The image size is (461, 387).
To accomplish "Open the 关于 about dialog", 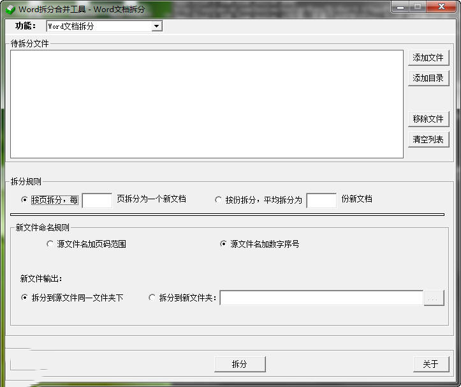I will (431, 364).
